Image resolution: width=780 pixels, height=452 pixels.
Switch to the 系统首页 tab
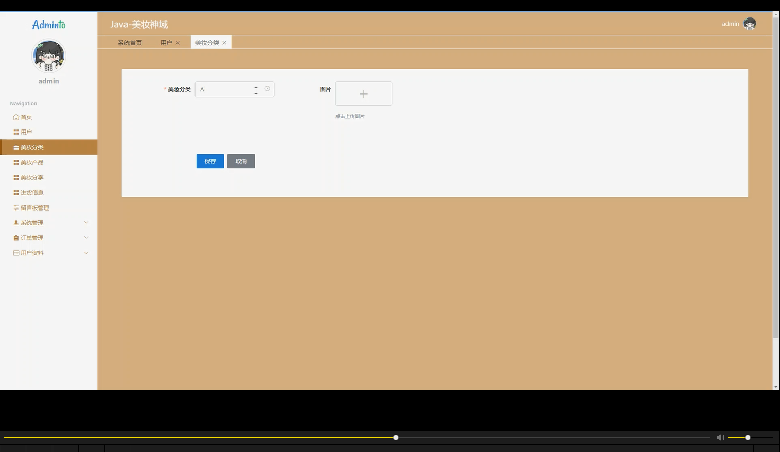130,42
